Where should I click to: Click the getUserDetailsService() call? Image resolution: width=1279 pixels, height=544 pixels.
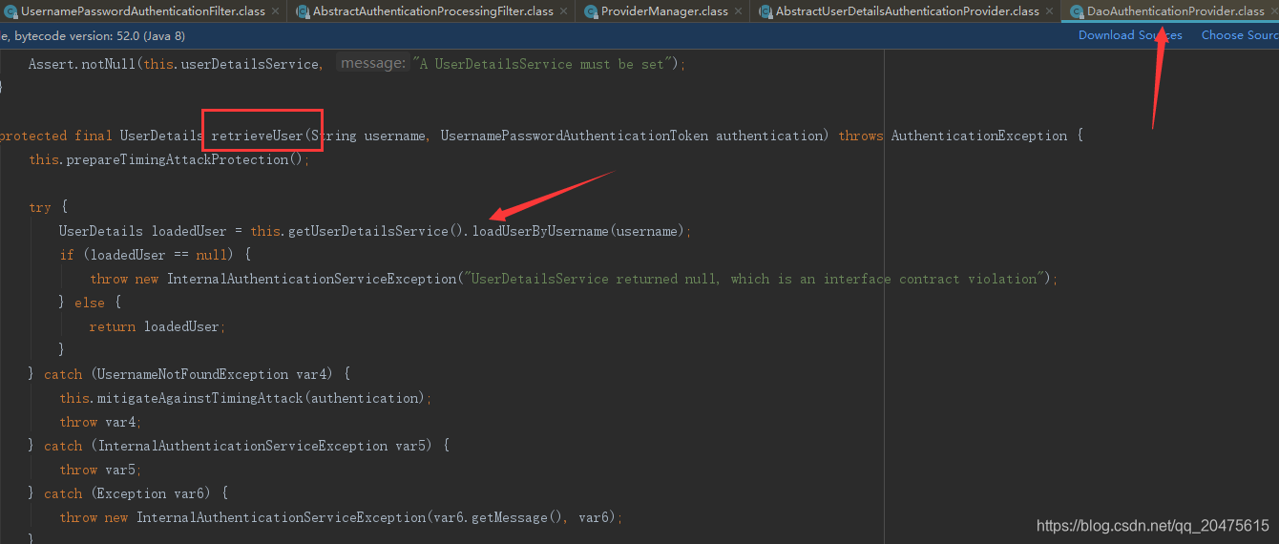pos(374,231)
